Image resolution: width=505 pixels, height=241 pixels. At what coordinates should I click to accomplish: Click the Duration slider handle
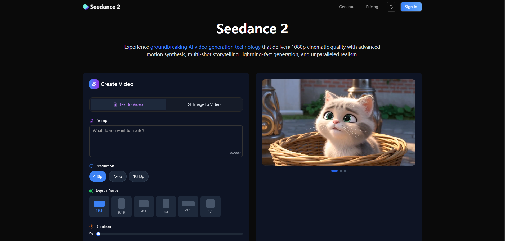tap(98, 234)
